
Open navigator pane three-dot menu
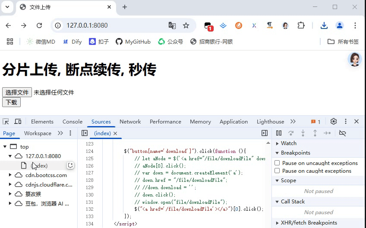tap(70, 133)
